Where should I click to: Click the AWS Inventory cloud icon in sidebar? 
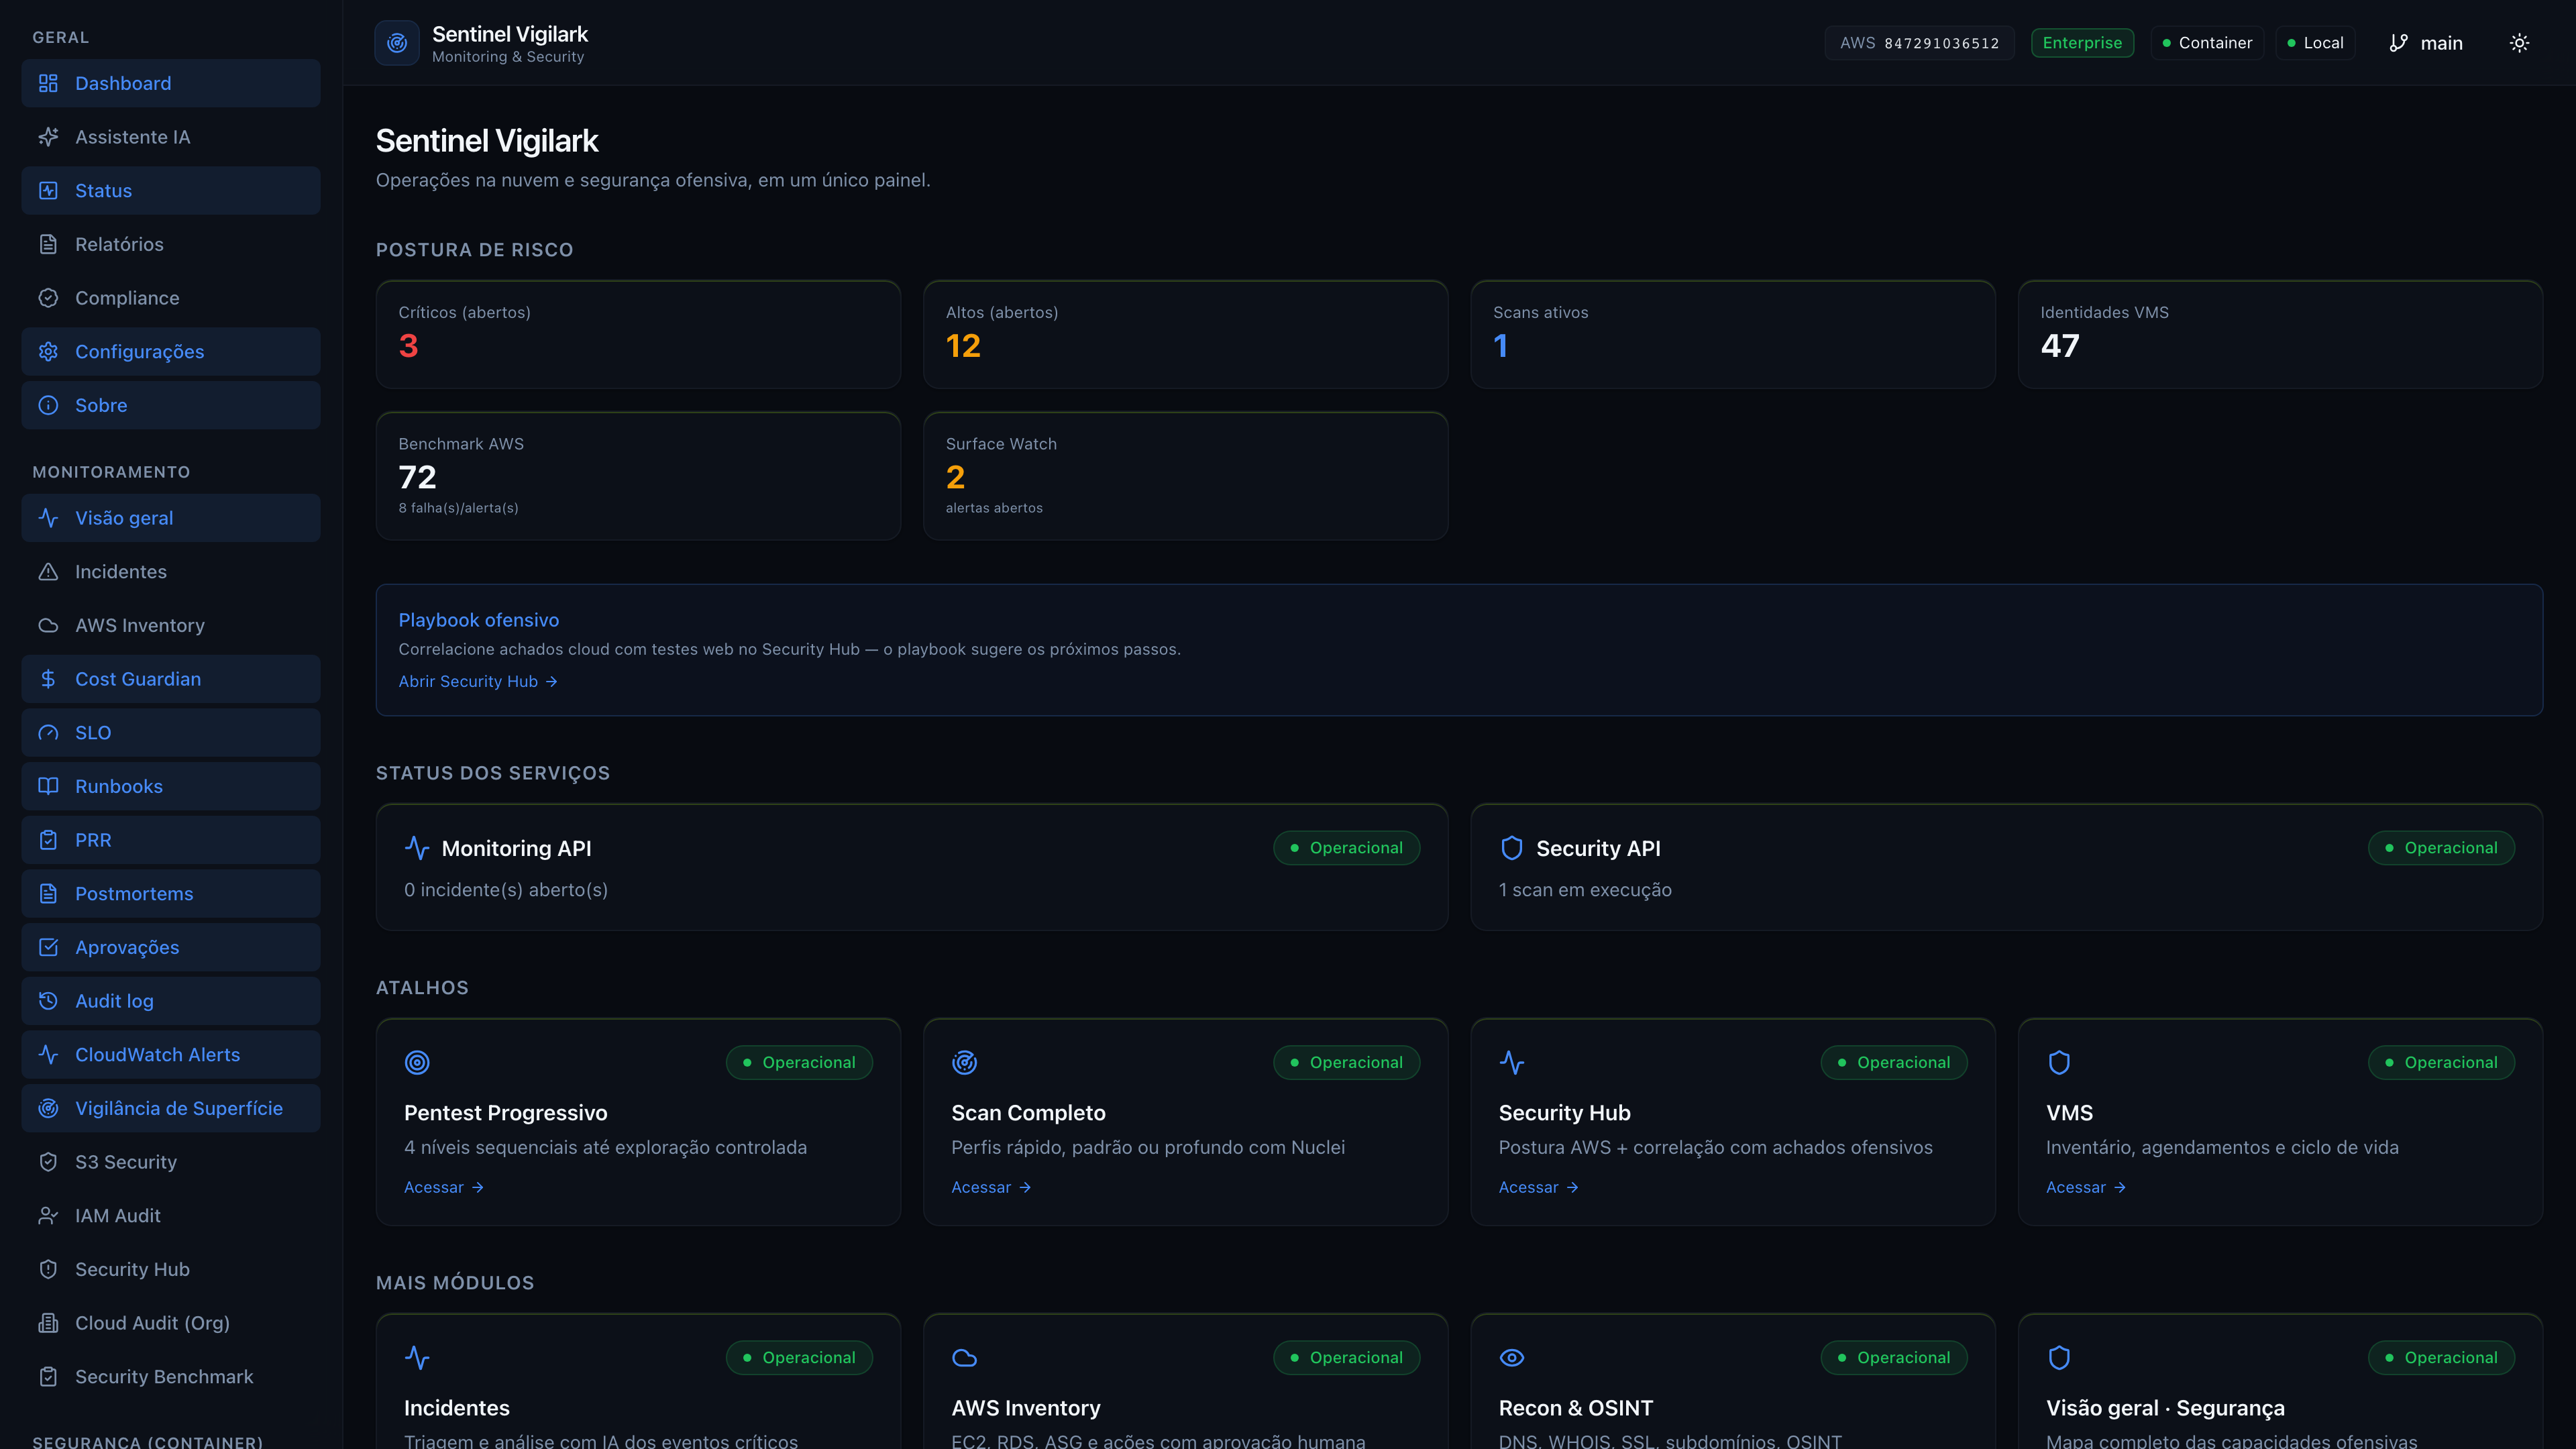point(48,625)
